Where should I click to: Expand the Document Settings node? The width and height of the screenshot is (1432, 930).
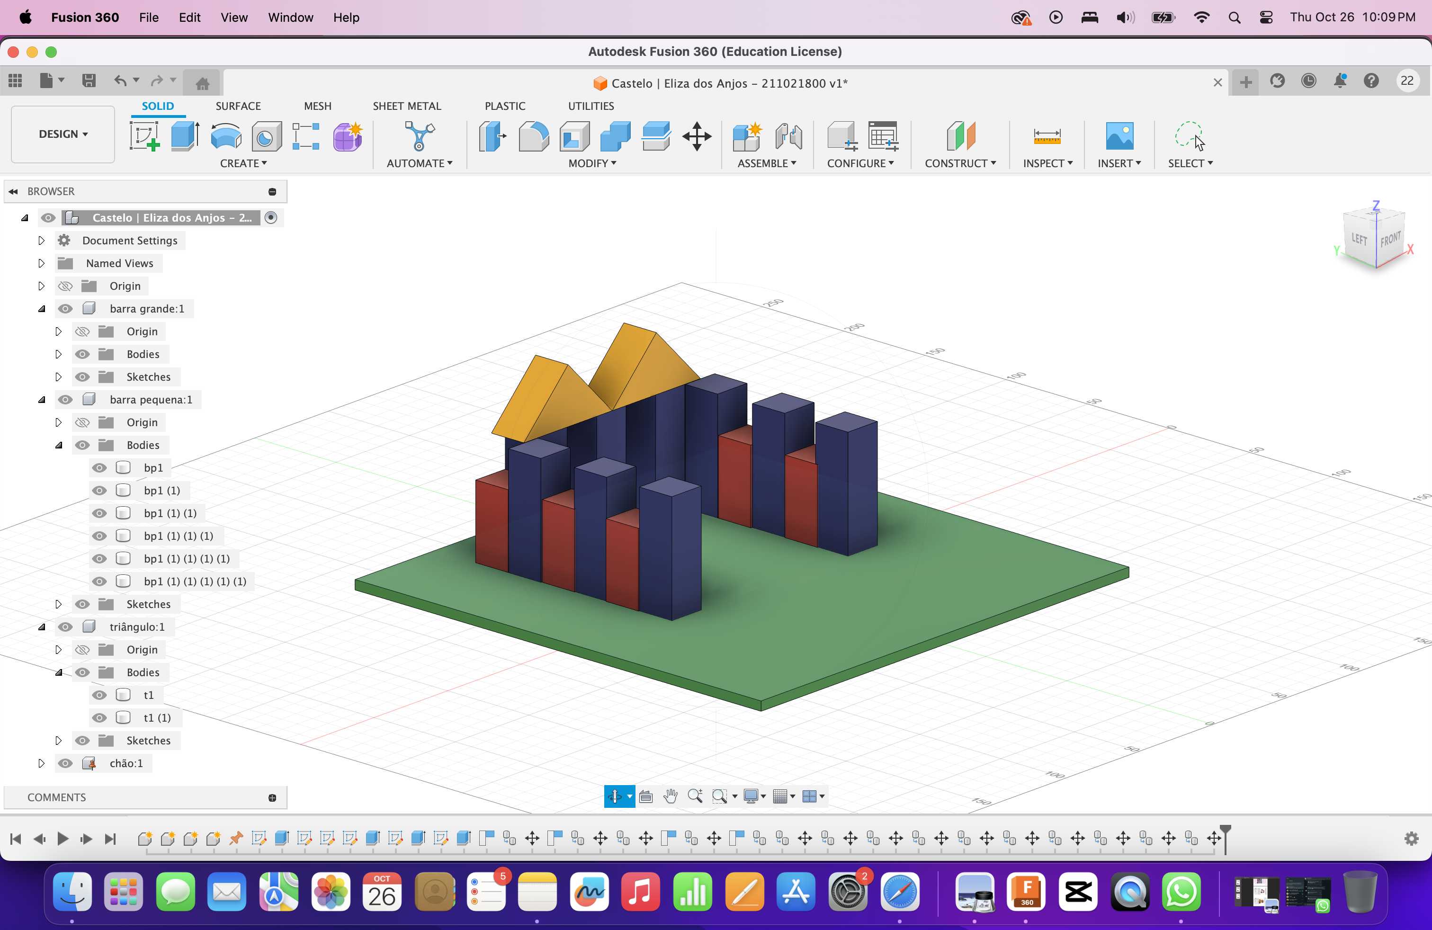[x=41, y=241]
